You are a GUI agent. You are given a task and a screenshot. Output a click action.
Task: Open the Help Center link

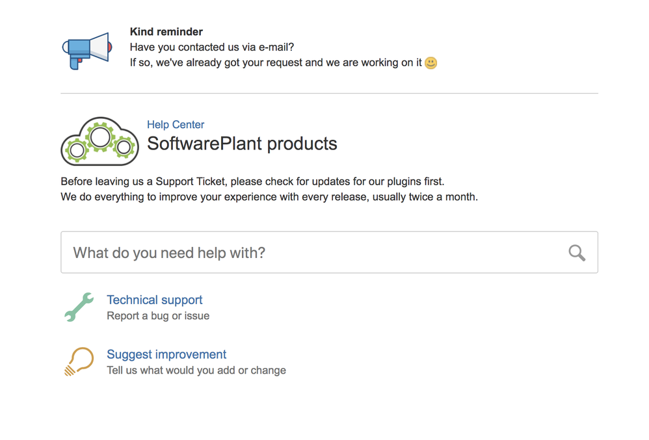176,125
